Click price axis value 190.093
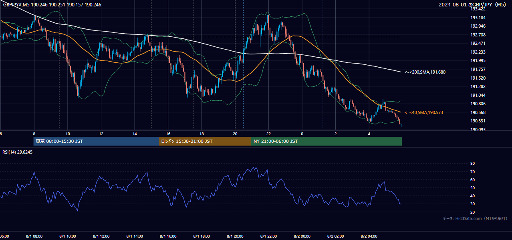The height and width of the screenshot is (240, 512). coord(478,130)
